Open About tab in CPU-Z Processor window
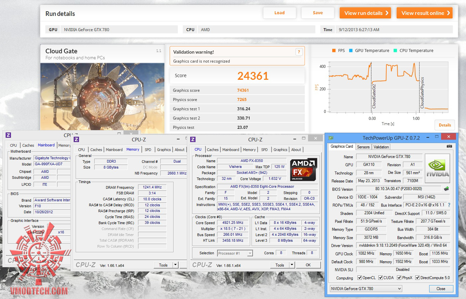The height and width of the screenshot is (299, 466). click(296, 150)
